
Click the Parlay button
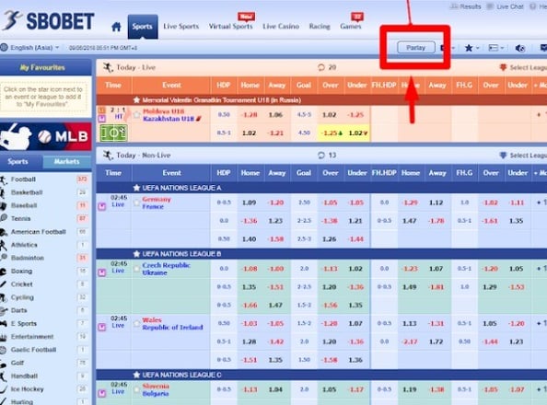tap(416, 48)
